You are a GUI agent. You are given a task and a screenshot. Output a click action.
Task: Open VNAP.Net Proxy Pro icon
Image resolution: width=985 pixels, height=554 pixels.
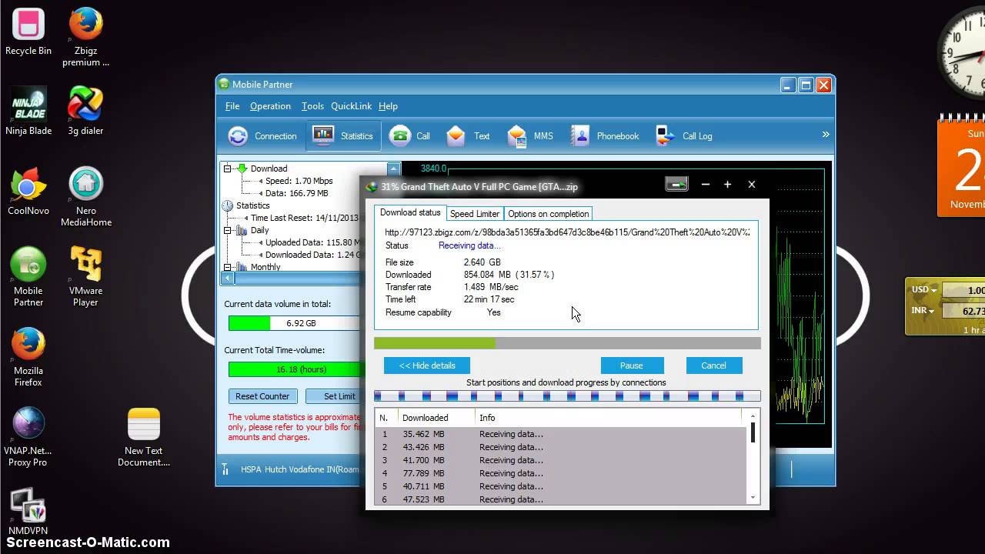28,437
